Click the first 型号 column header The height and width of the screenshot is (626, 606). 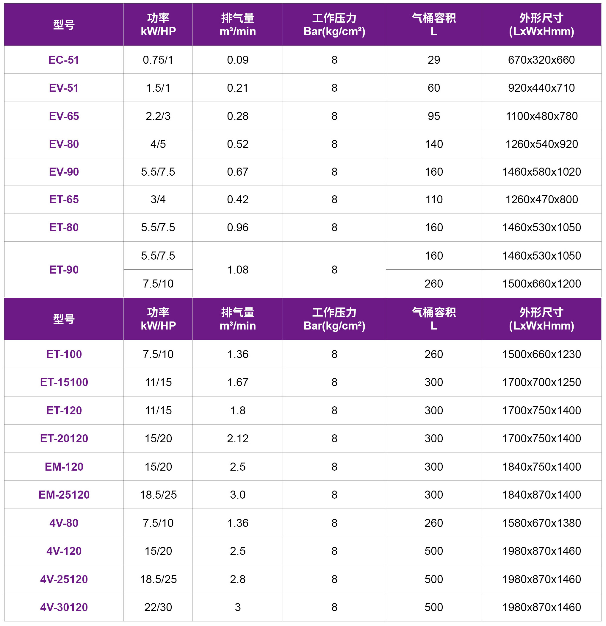click(64, 25)
